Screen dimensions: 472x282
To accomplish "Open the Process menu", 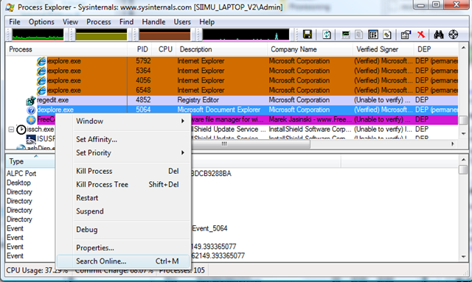I will [x=98, y=22].
